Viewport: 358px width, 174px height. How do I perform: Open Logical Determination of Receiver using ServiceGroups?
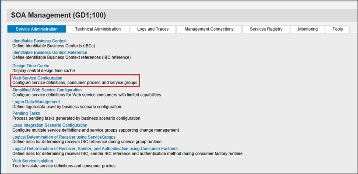click(x=64, y=137)
